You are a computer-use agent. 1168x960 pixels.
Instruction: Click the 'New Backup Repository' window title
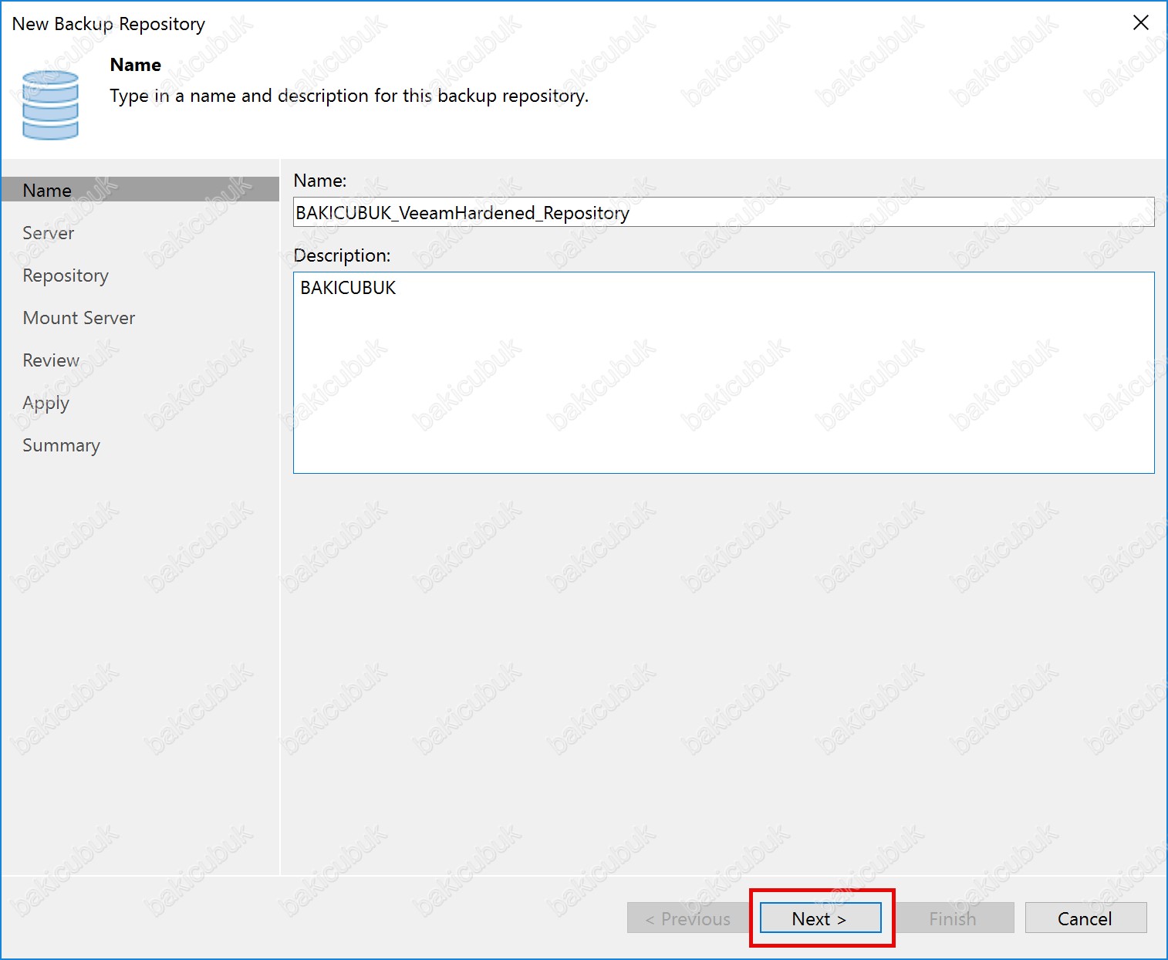coord(109,24)
